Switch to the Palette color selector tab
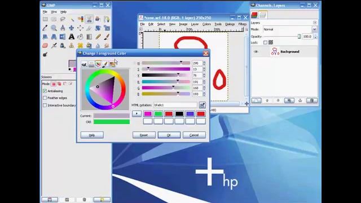 (x=112, y=64)
